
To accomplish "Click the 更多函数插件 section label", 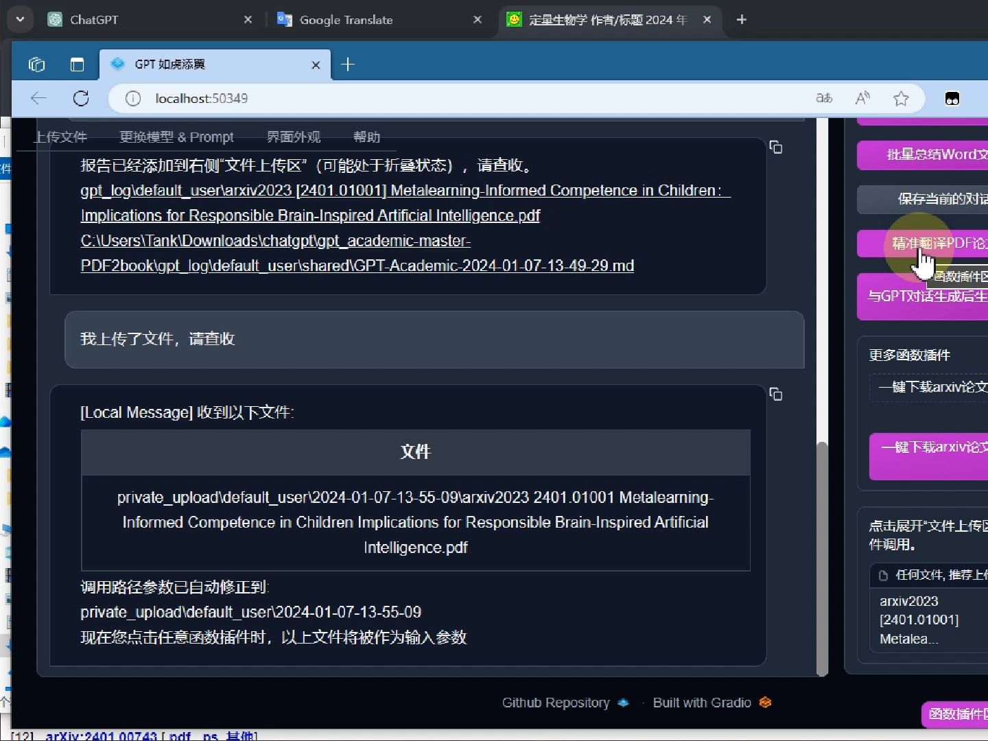I will (x=909, y=355).
